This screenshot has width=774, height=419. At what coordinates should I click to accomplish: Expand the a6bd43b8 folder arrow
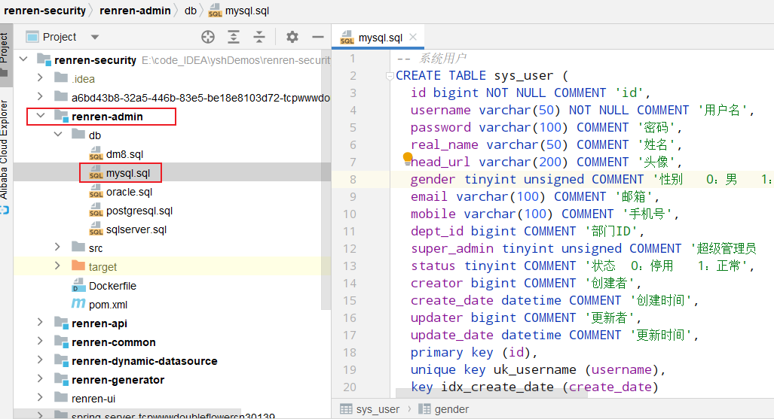pyautogui.click(x=41, y=96)
